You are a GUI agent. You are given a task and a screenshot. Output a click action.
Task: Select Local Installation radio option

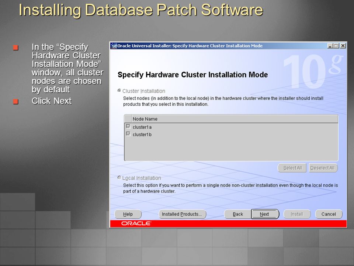coord(119,178)
